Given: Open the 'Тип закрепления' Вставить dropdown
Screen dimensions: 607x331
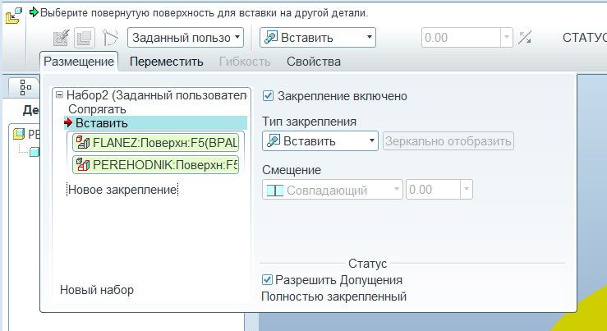Looking at the screenshot, I should tap(320, 141).
